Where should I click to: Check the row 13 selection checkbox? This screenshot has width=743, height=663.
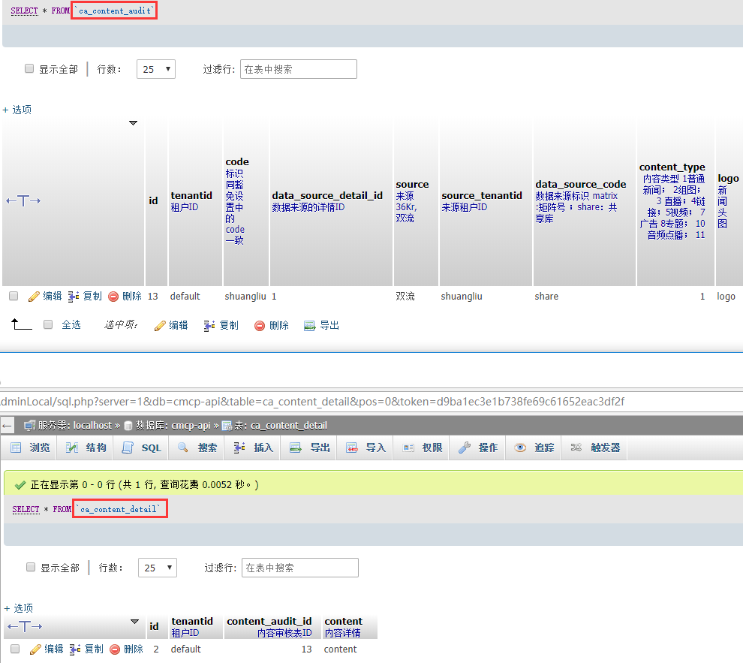point(14,297)
